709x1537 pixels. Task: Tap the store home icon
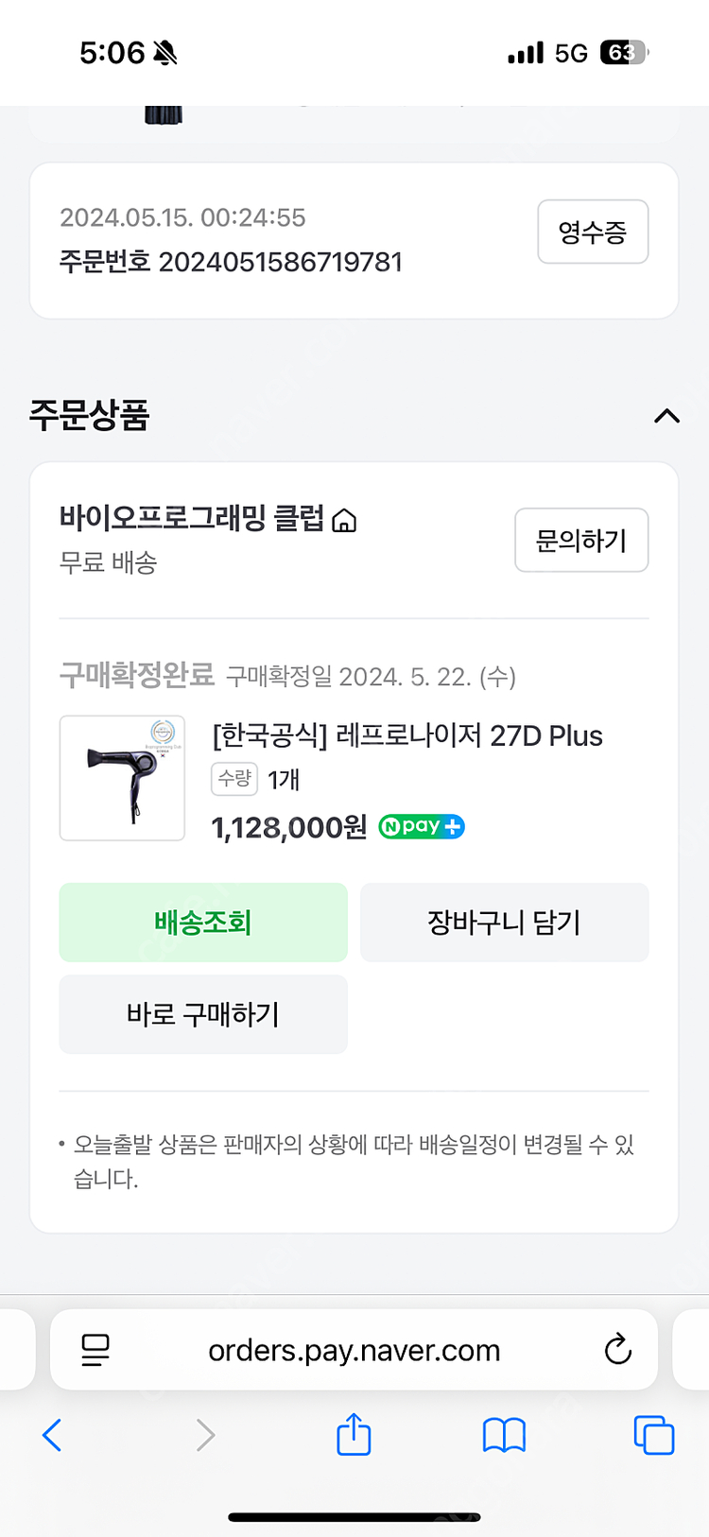(x=345, y=521)
